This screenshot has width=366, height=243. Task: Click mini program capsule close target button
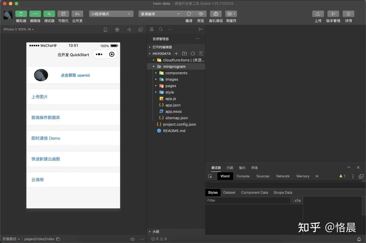tap(112, 54)
